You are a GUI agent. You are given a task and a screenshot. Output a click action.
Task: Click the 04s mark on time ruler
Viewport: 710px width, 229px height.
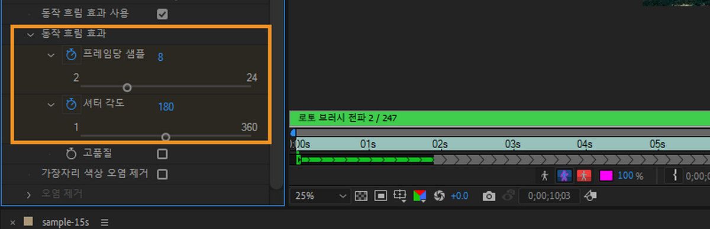tap(585, 144)
